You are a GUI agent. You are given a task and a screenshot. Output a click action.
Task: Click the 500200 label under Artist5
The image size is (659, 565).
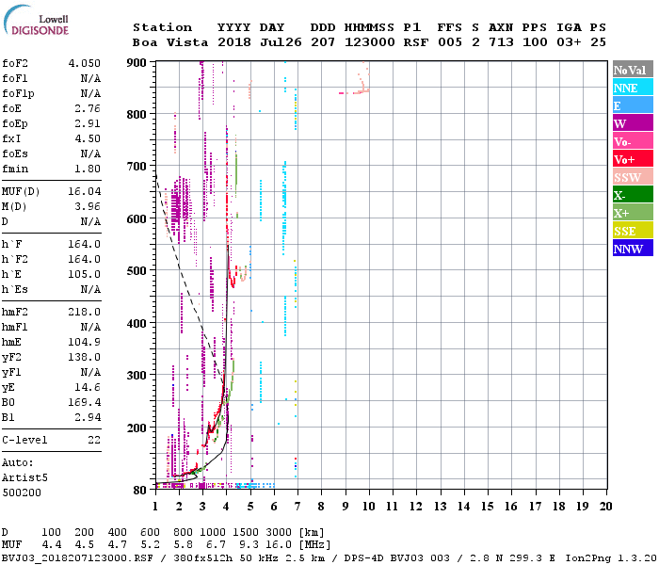[x=22, y=492]
